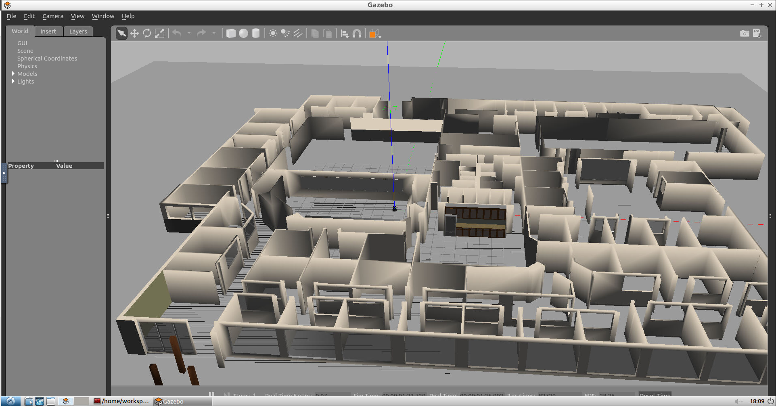776x406 pixels.
Task: Click the splitter handle left of viewport
Action: [x=108, y=216]
